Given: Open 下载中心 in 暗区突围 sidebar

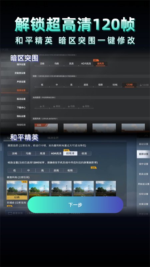Looking at the screenshot, I should [15, 107].
